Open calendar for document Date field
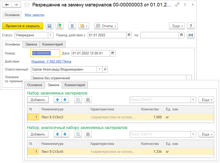The width and height of the screenshot is (220, 163). 113,53
